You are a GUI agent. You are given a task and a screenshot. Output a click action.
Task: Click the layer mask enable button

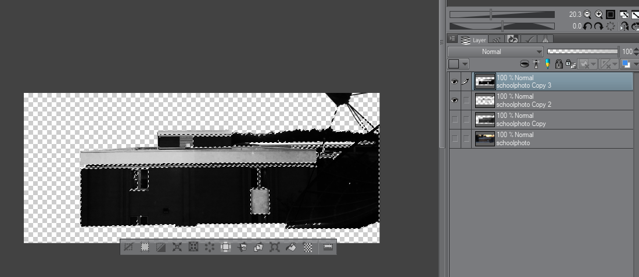[585, 64]
